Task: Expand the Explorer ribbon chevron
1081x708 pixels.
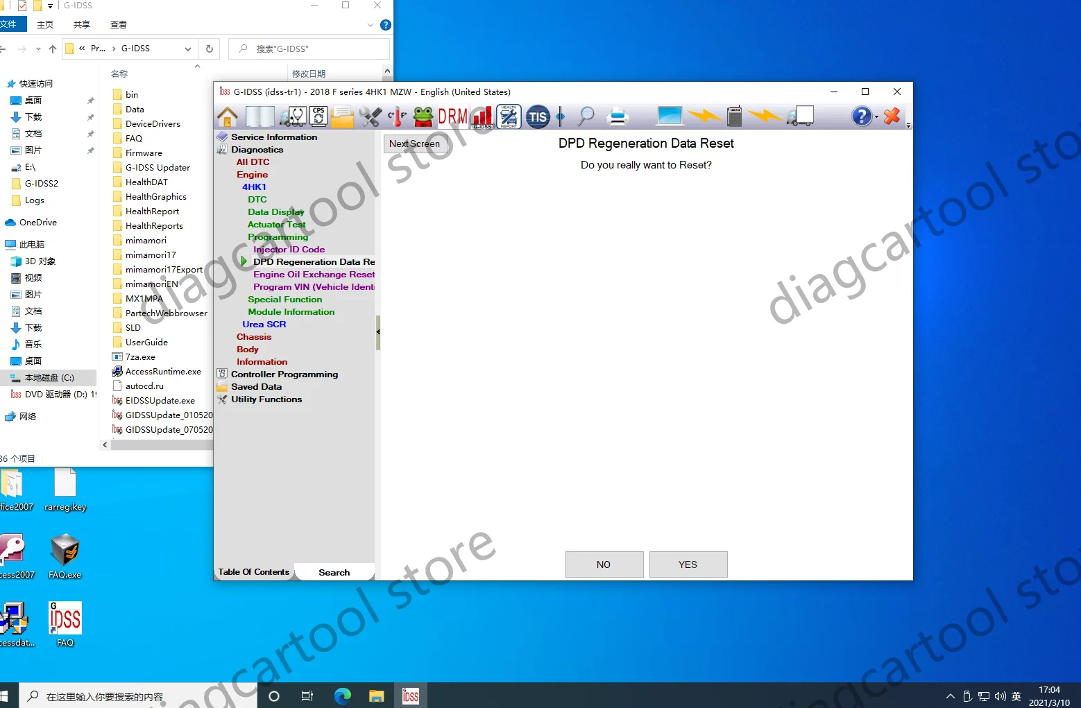Action: (x=371, y=25)
